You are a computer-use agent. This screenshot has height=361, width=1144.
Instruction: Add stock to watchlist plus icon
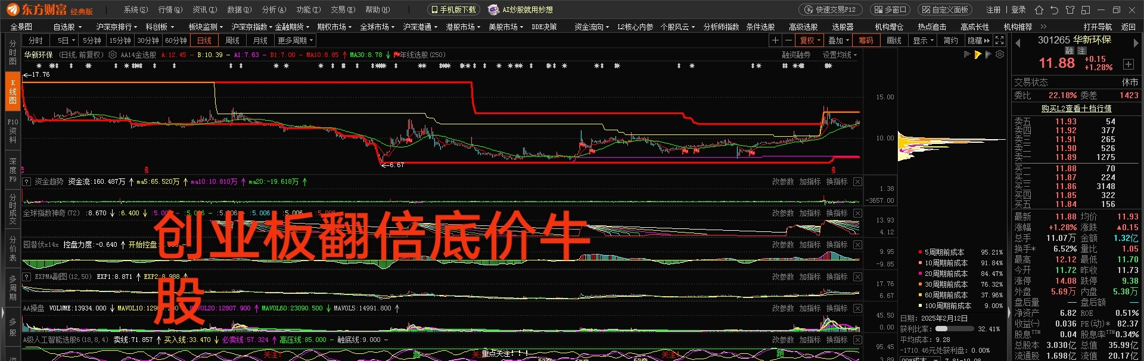tap(1129, 64)
